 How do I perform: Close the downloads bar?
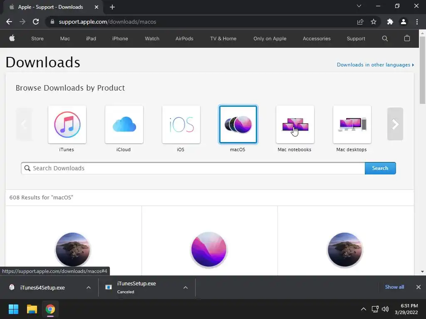[x=419, y=287]
